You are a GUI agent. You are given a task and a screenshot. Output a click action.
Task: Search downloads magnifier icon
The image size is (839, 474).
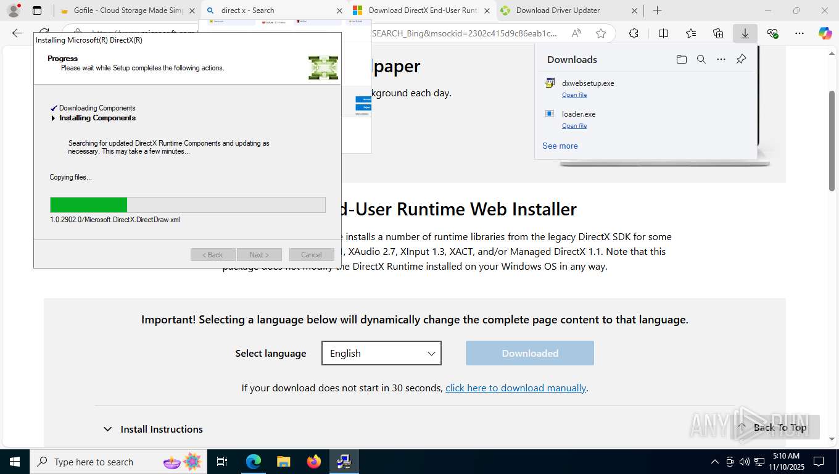pos(701,59)
